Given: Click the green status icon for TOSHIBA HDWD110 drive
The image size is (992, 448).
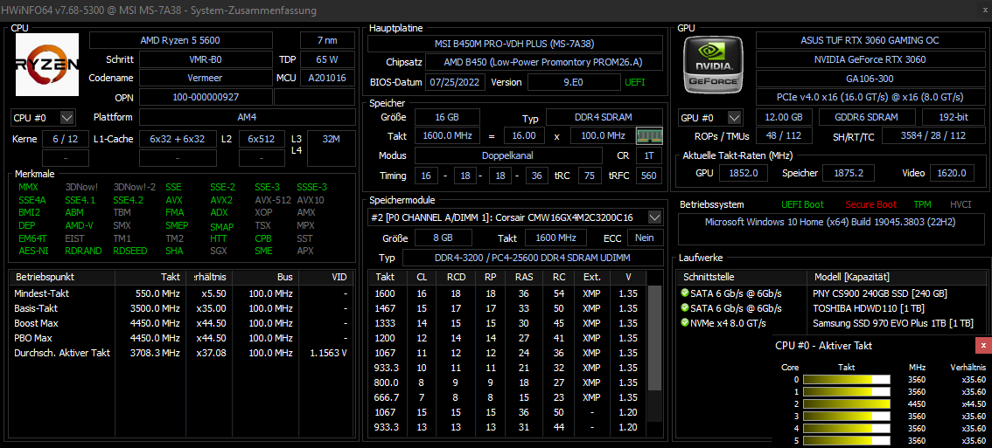Looking at the screenshot, I should (685, 307).
